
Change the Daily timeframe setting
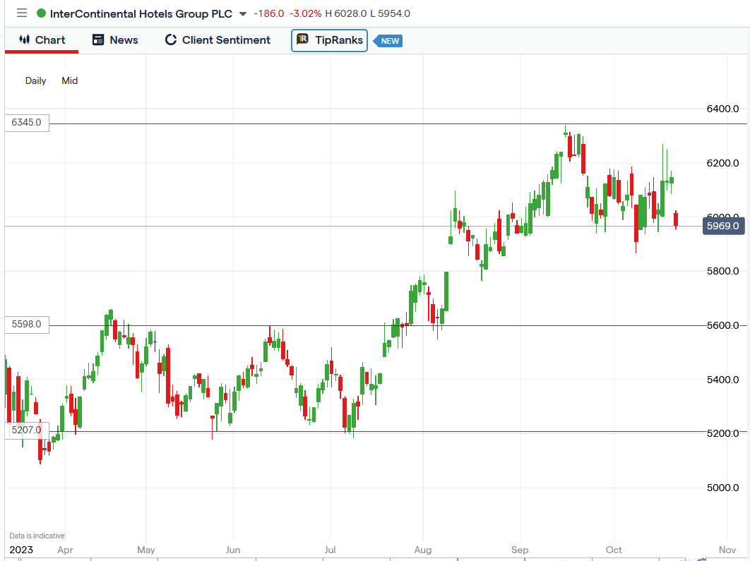click(36, 80)
